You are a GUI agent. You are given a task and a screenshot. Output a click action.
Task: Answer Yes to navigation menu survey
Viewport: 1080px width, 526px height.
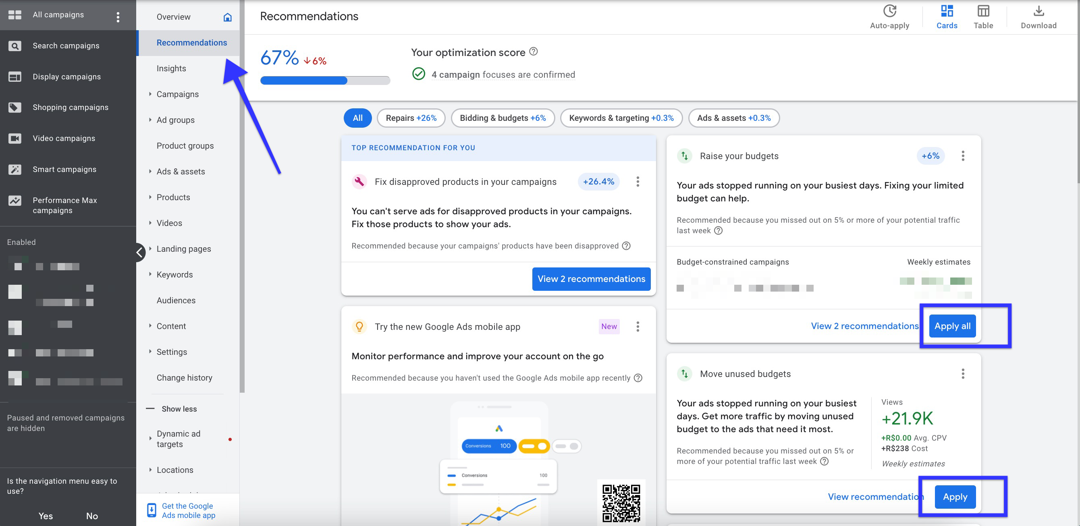[x=45, y=516]
